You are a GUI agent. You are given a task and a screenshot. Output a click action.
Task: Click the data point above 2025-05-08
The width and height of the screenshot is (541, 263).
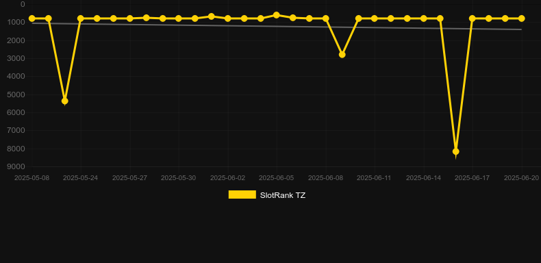pos(32,18)
